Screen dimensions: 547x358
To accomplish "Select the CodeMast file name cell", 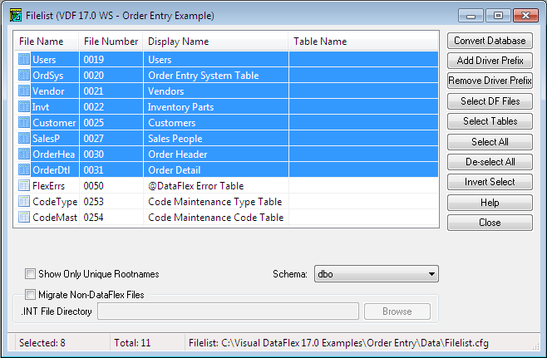I will (54, 217).
